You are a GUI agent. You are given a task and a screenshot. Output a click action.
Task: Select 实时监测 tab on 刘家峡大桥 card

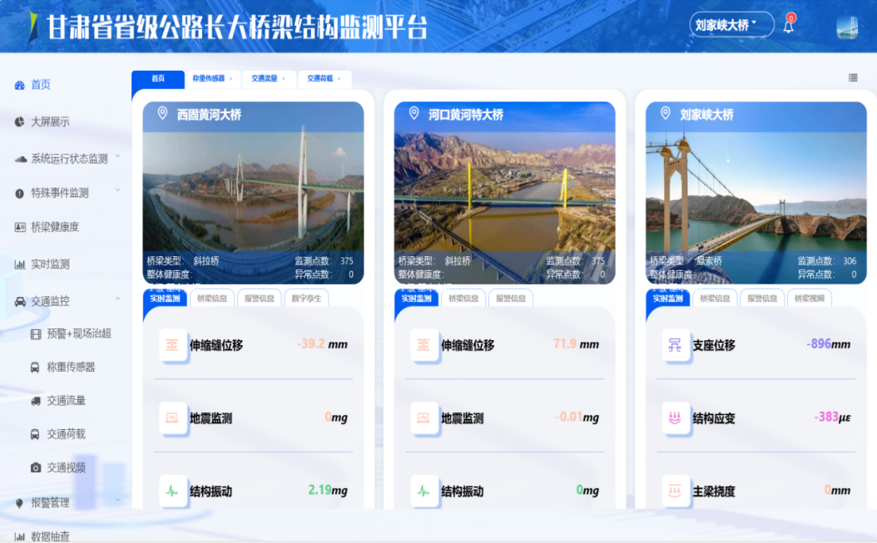coord(668,299)
